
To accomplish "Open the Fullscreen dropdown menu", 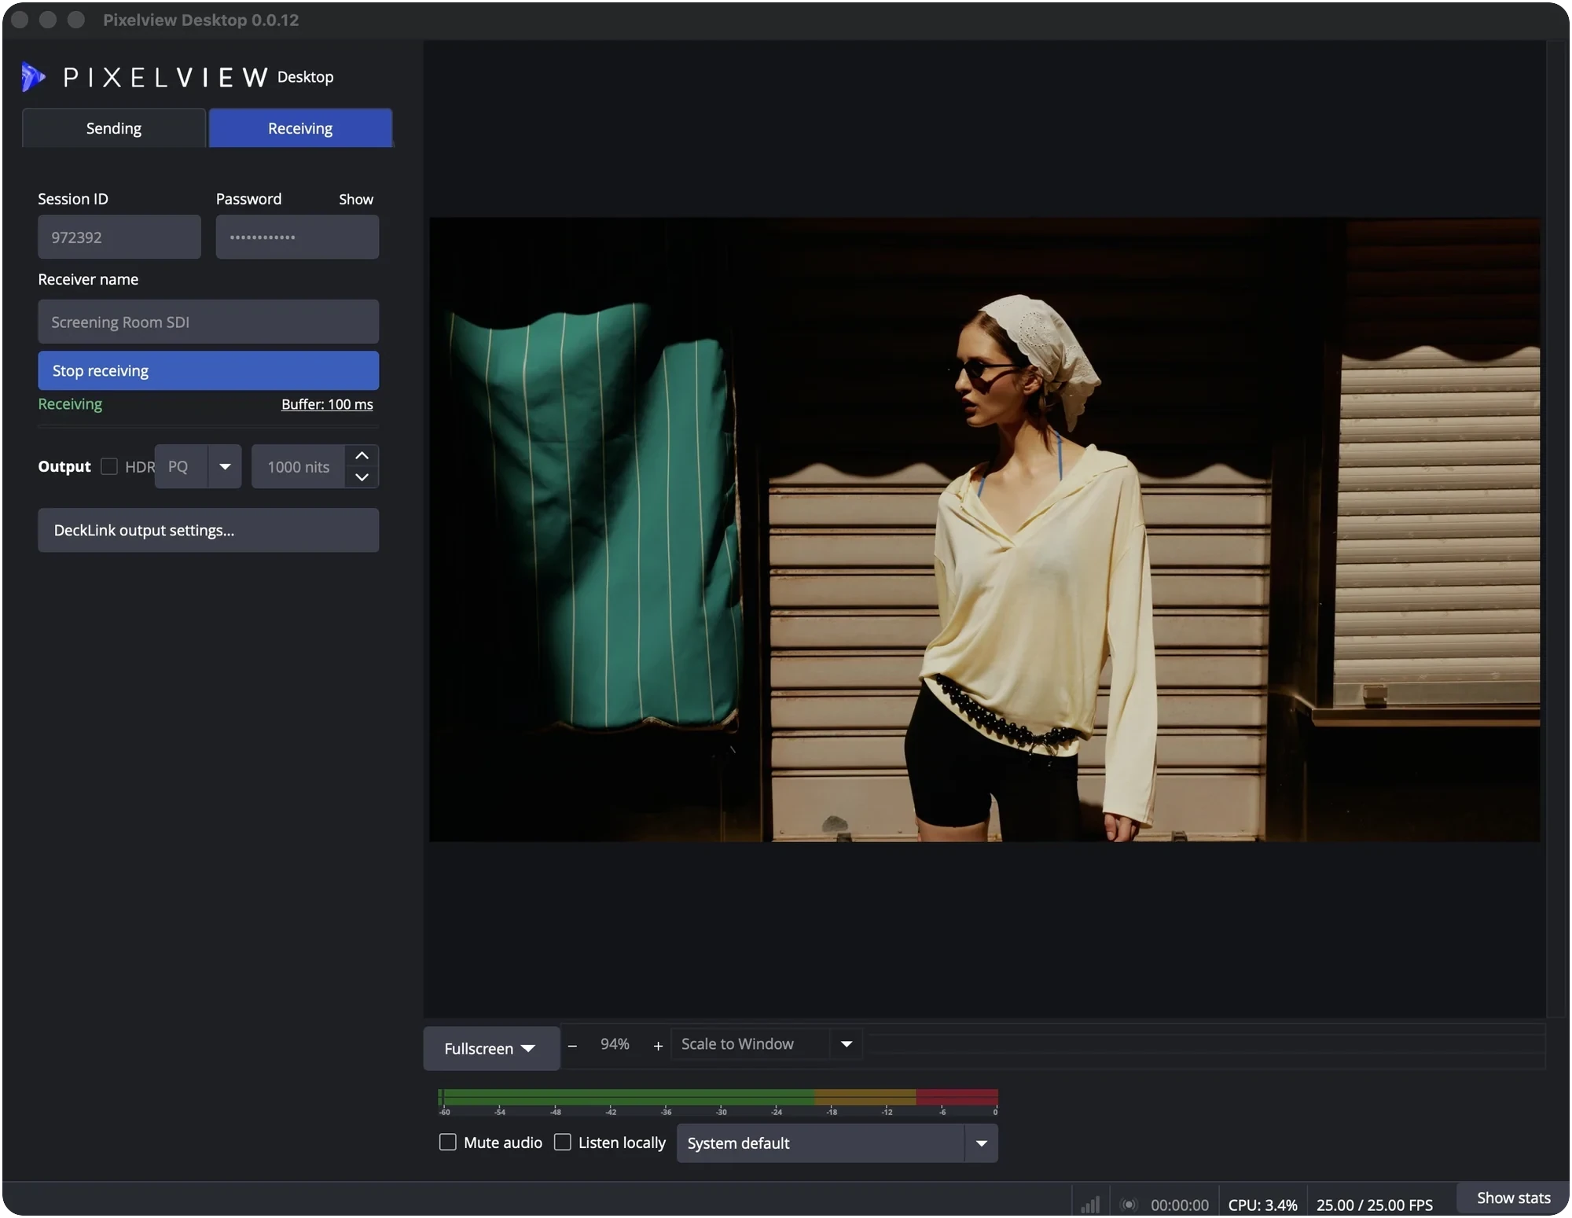I will (x=491, y=1049).
